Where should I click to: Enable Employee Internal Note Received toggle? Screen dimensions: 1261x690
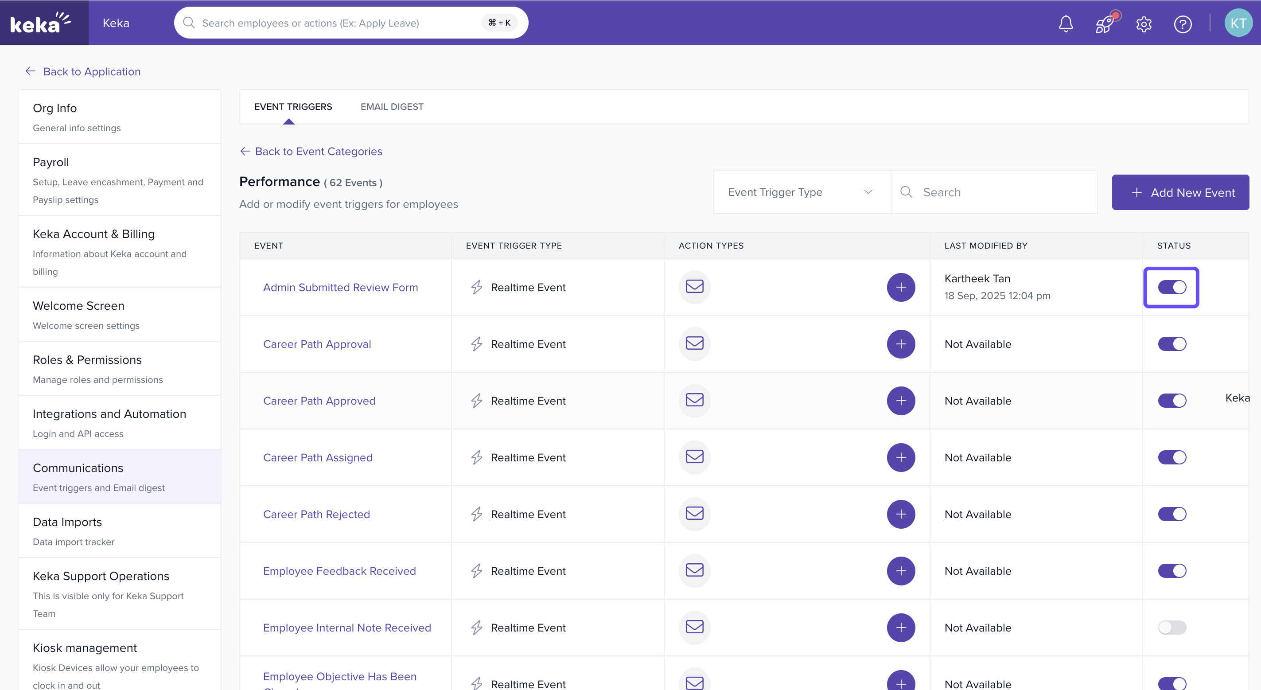tap(1172, 628)
